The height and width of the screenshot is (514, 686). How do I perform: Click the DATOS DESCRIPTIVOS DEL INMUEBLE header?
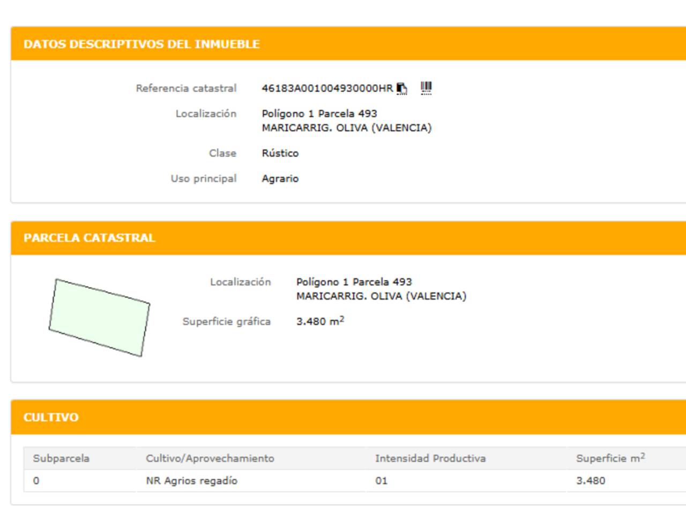click(141, 44)
